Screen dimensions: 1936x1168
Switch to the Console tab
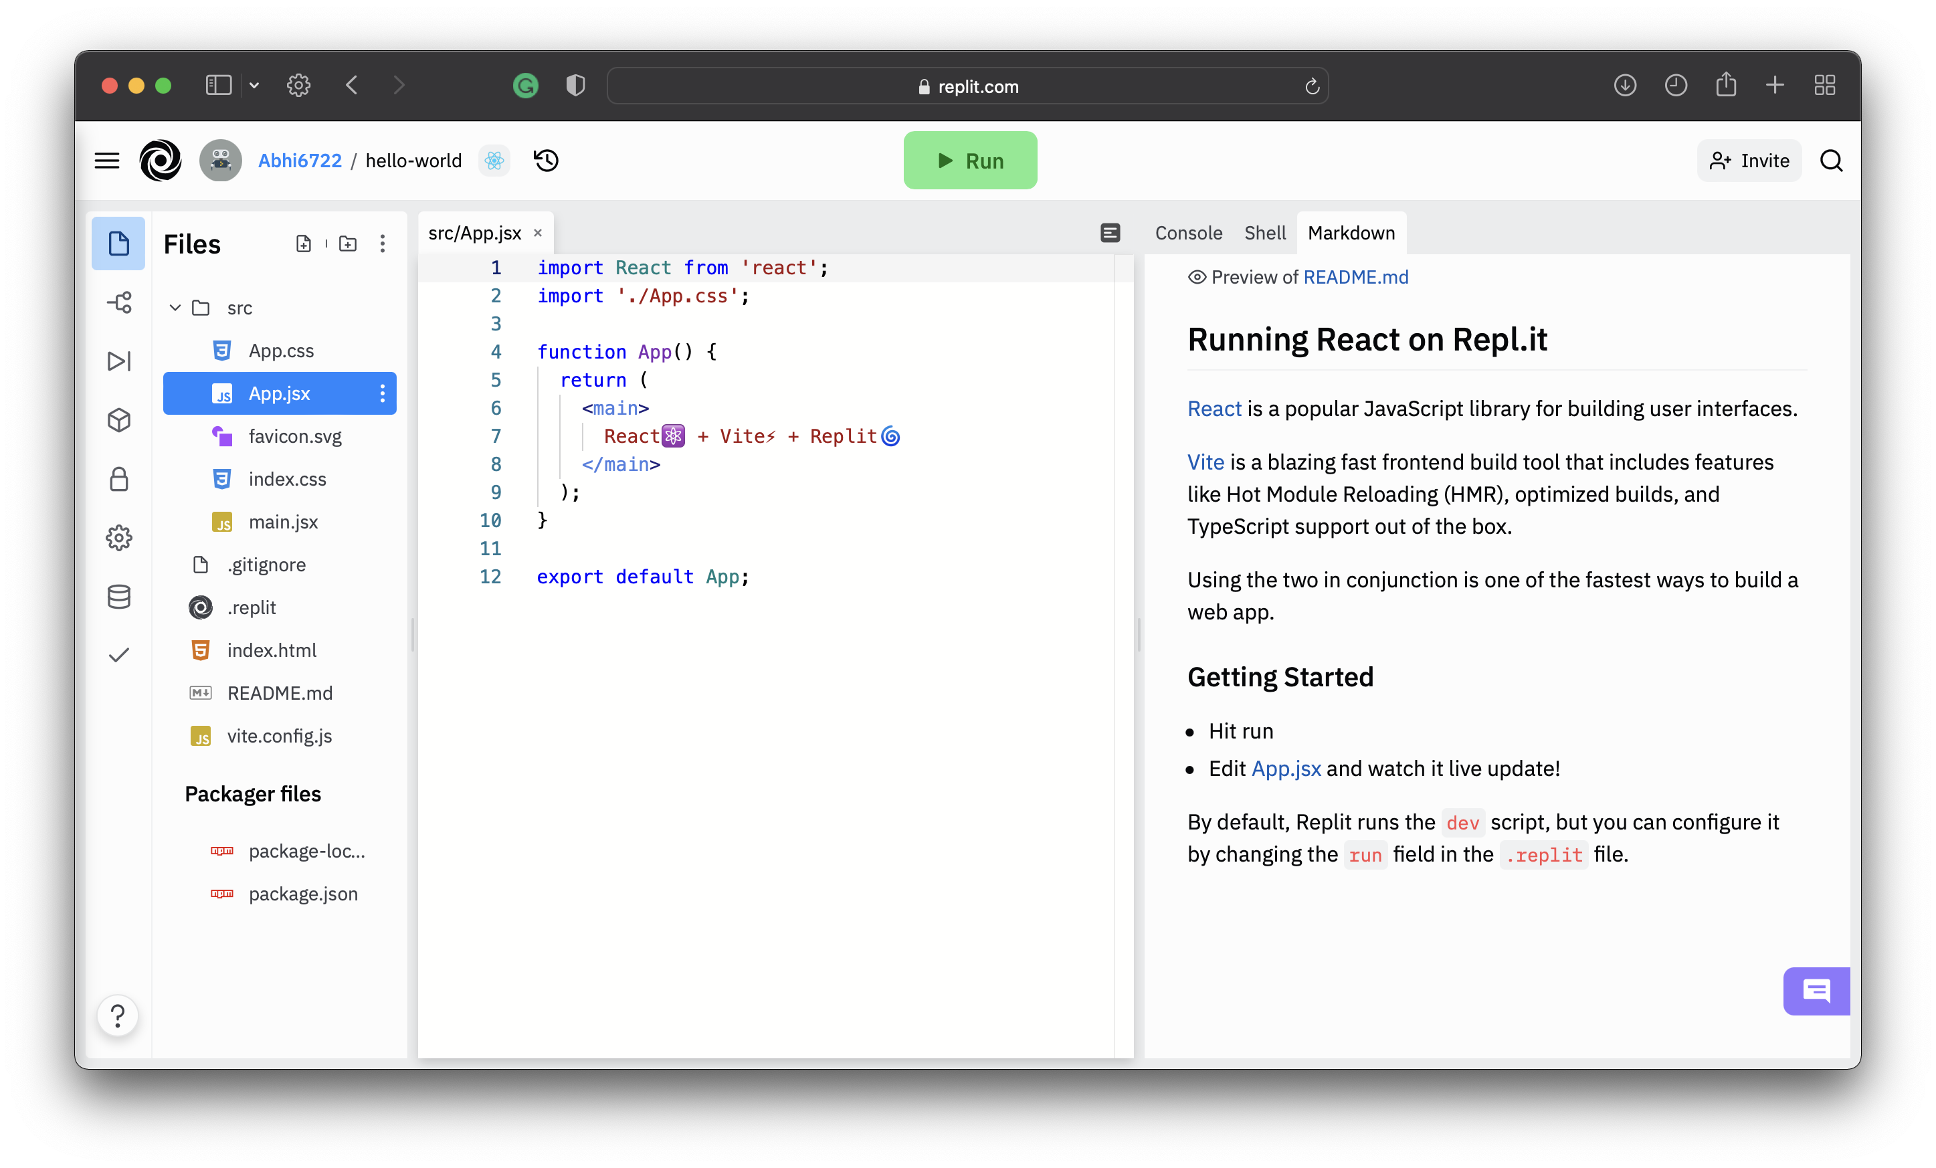[x=1188, y=233]
